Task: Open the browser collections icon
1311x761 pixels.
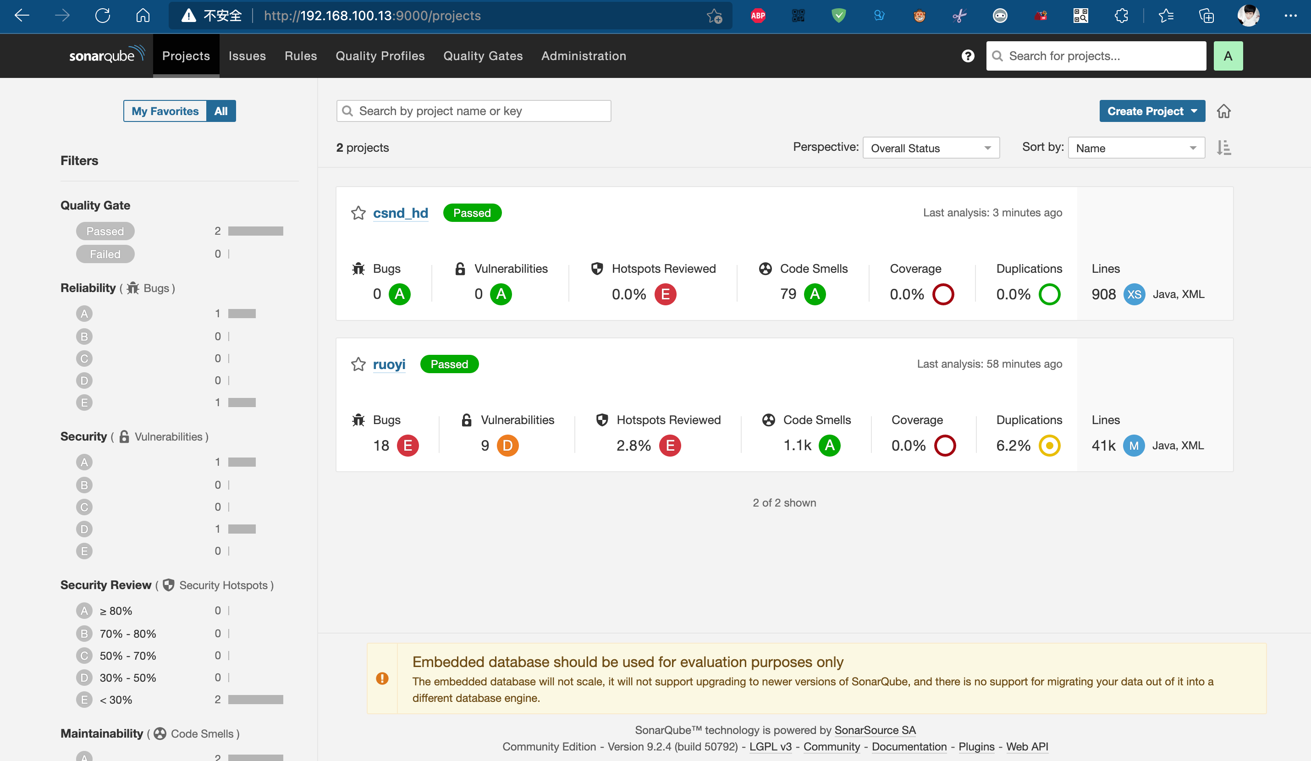Action: point(1206,16)
